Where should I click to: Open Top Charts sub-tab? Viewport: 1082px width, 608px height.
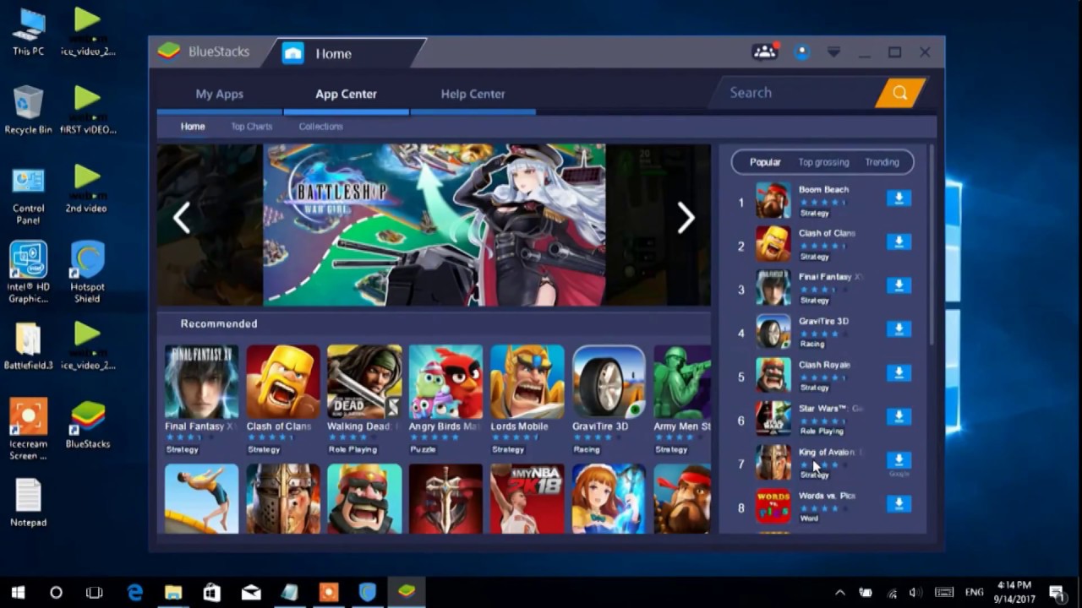click(x=252, y=127)
